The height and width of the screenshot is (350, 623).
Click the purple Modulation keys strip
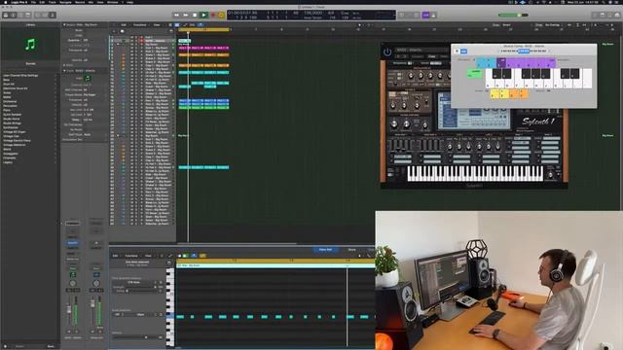(526, 62)
